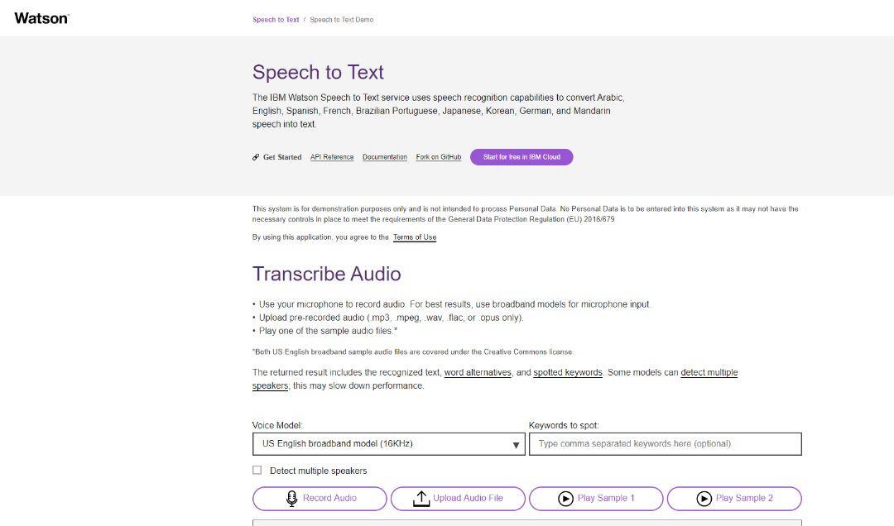Click the microphone icon in Record Audio
This screenshot has width=894, height=526.
291,499
